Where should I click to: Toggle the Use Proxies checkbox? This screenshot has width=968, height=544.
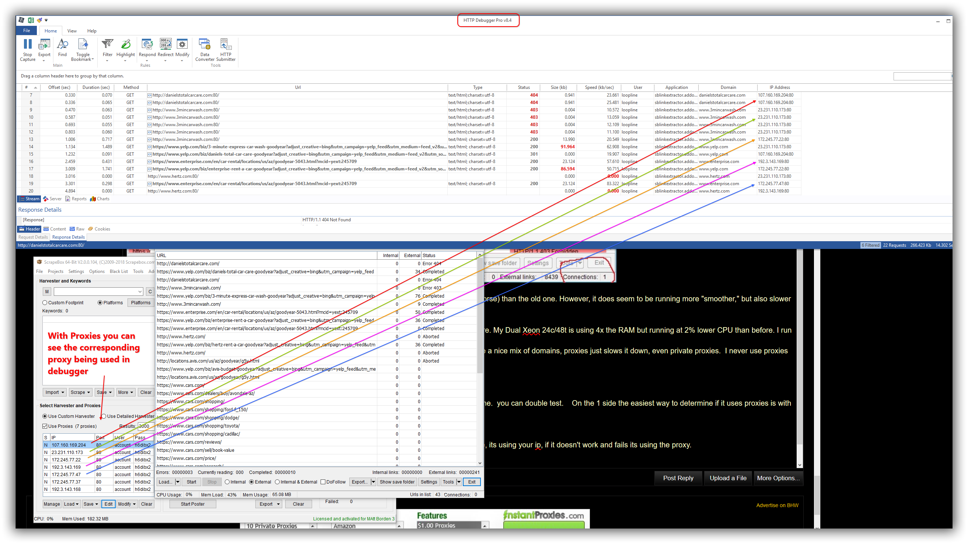click(x=45, y=426)
